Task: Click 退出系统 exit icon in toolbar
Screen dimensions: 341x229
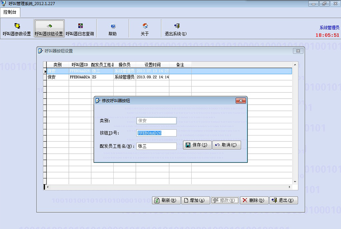Action: (x=176, y=29)
